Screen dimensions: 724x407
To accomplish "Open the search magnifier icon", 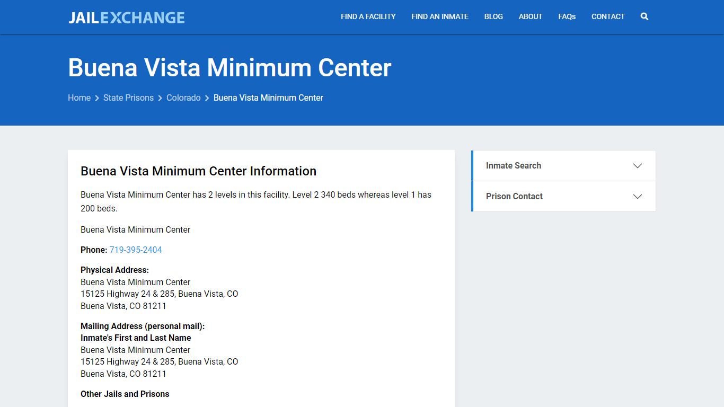I will click(x=644, y=16).
